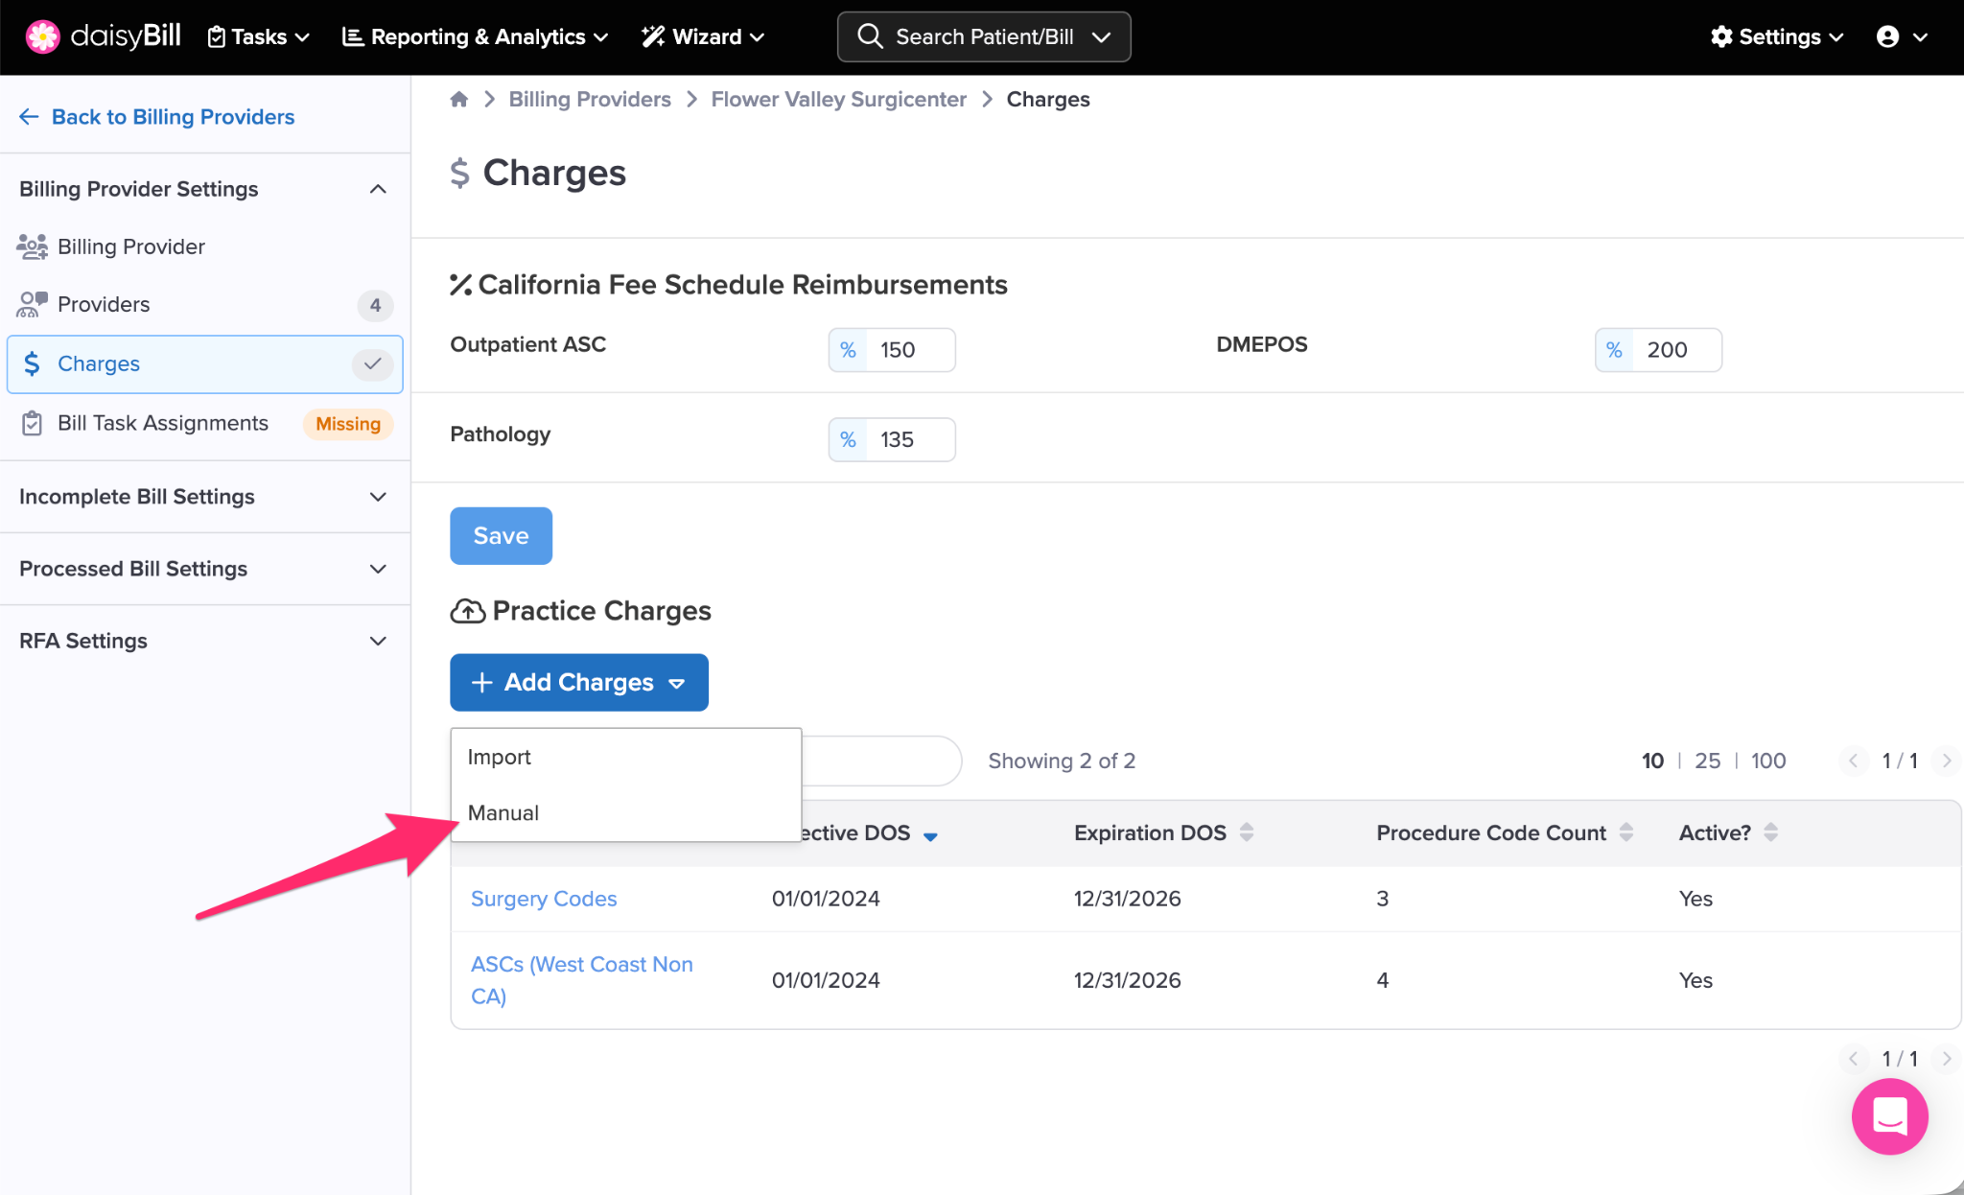Viewport: 1964px width, 1195px height.
Task: Click the user account avatar icon
Action: [x=1887, y=36]
